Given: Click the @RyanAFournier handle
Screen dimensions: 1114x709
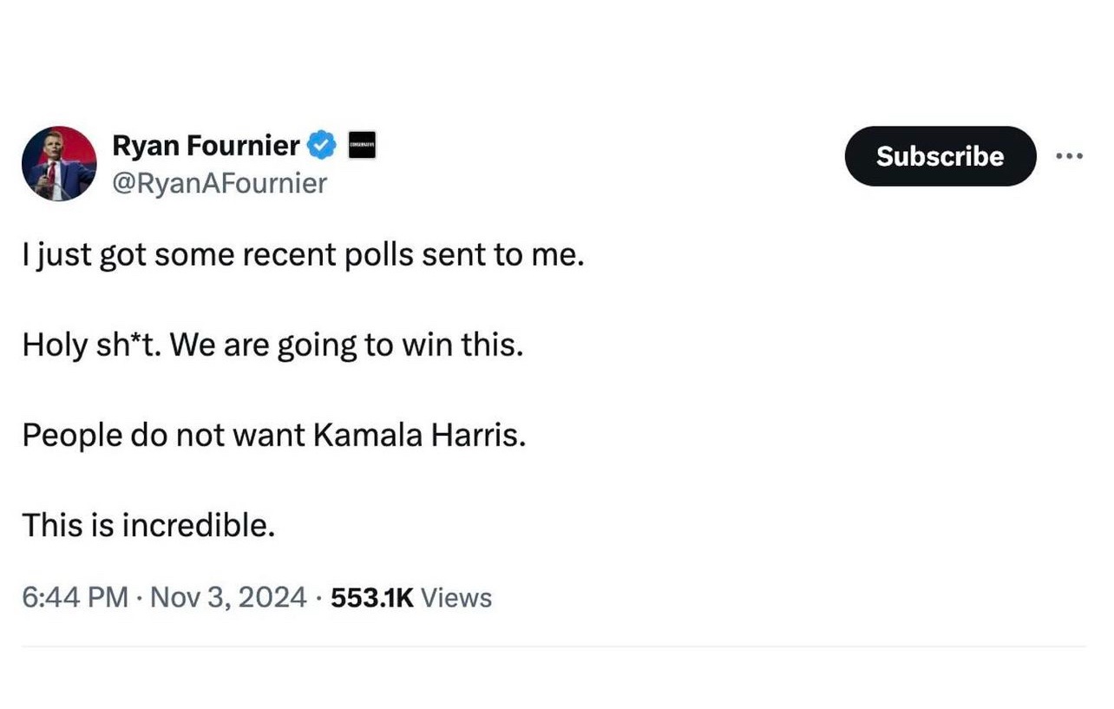Looking at the screenshot, I should pyautogui.click(x=220, y=183).
